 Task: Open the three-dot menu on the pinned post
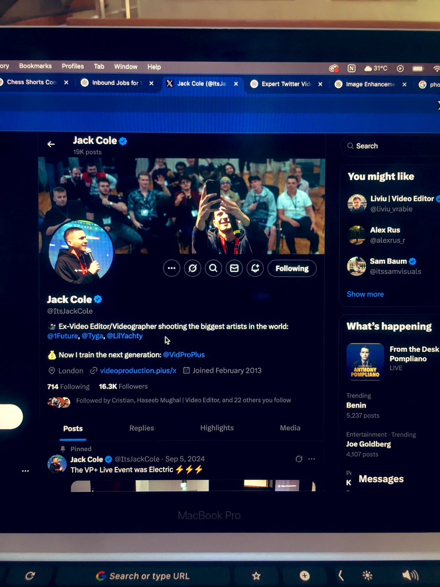pyautogui.click(x=311, y=459)
